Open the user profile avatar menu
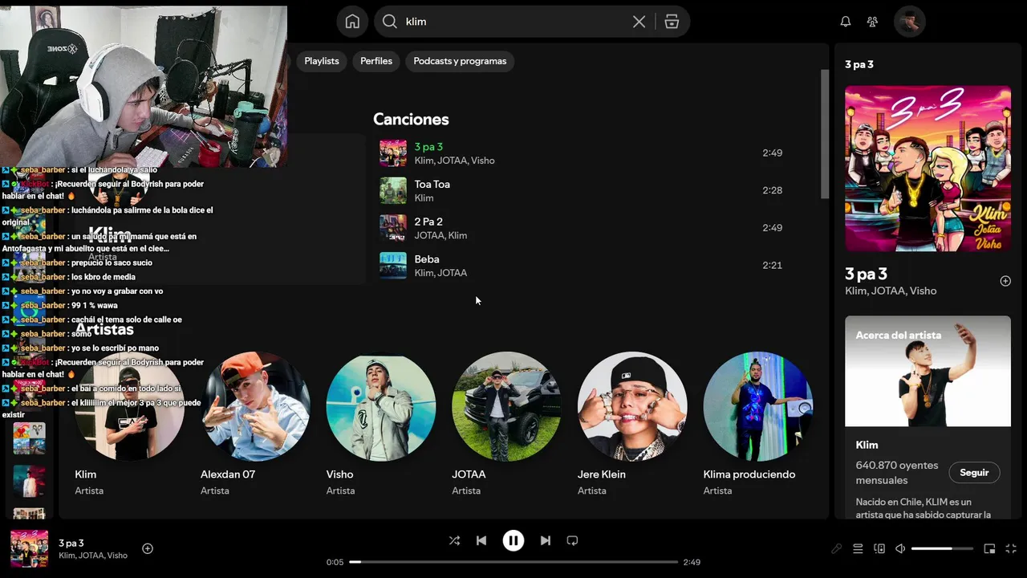The image size is (1027, 578). coord(910,22)
